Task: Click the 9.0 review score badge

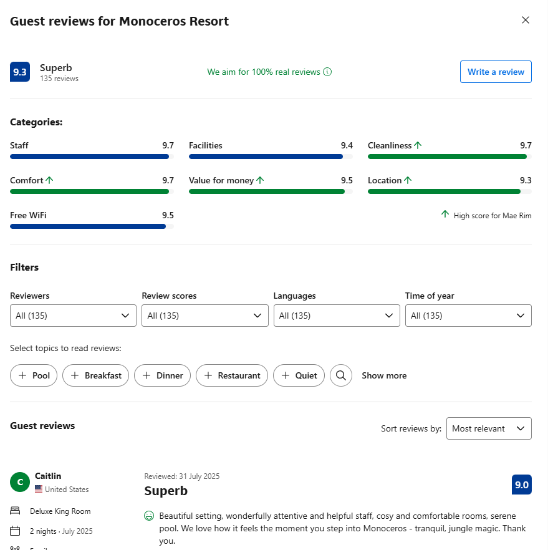Action: pyautogui.click(x=521, y=485)
